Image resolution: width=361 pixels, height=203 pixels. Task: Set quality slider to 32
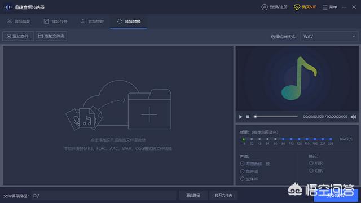tap(252, 139)
